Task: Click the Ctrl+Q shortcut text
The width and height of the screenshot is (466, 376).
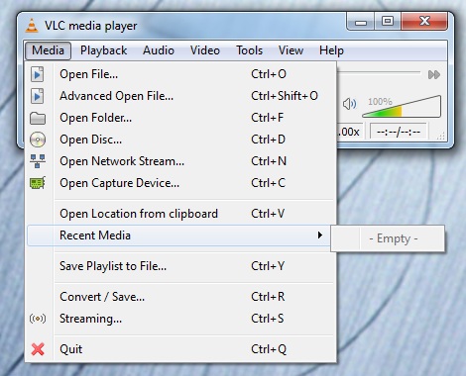Action: [269, 349]
